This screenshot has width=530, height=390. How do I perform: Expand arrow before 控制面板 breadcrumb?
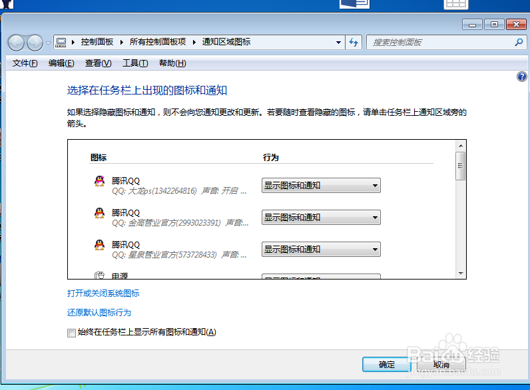pos(73,42)
